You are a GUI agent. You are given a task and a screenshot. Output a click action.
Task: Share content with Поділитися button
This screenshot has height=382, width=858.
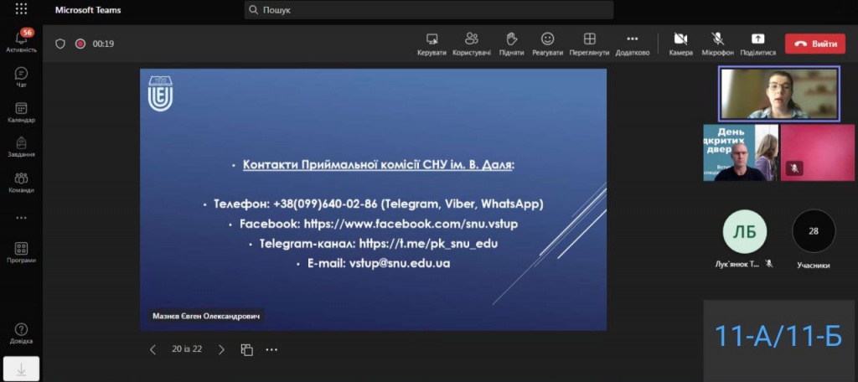pos(757,43)
